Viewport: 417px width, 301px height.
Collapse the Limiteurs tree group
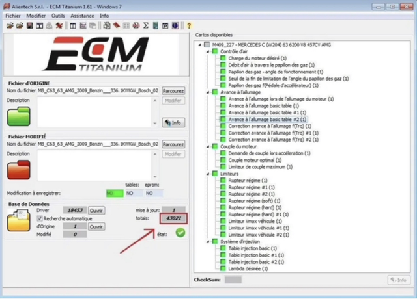207,174
